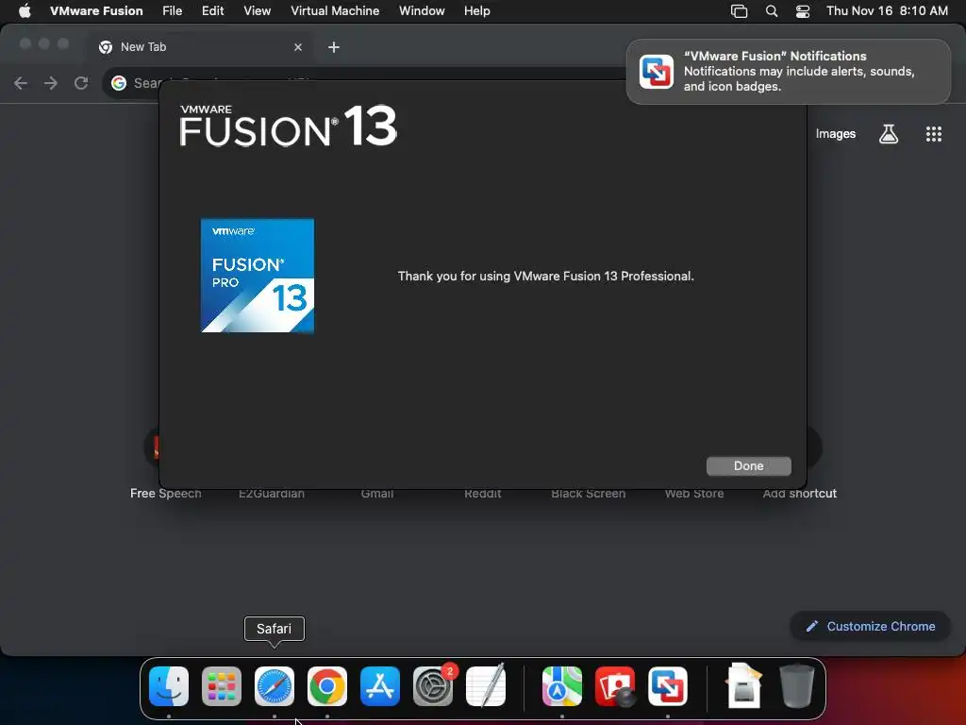Open the Apple menu

(x=25, y=11)
